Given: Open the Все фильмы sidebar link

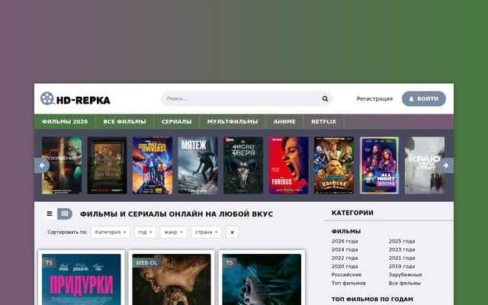Looking at the screenshot, I should point(405,283).
